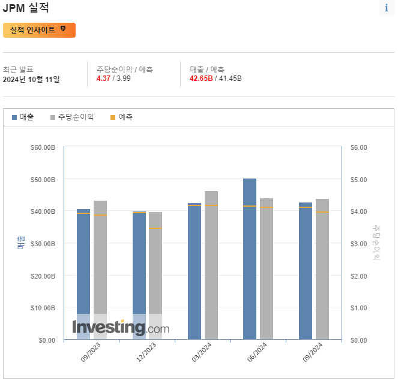The width and height of the screenshot is (398, 381).
Task: Toggle the 주당순이익 legend entry
Action: 72,117
